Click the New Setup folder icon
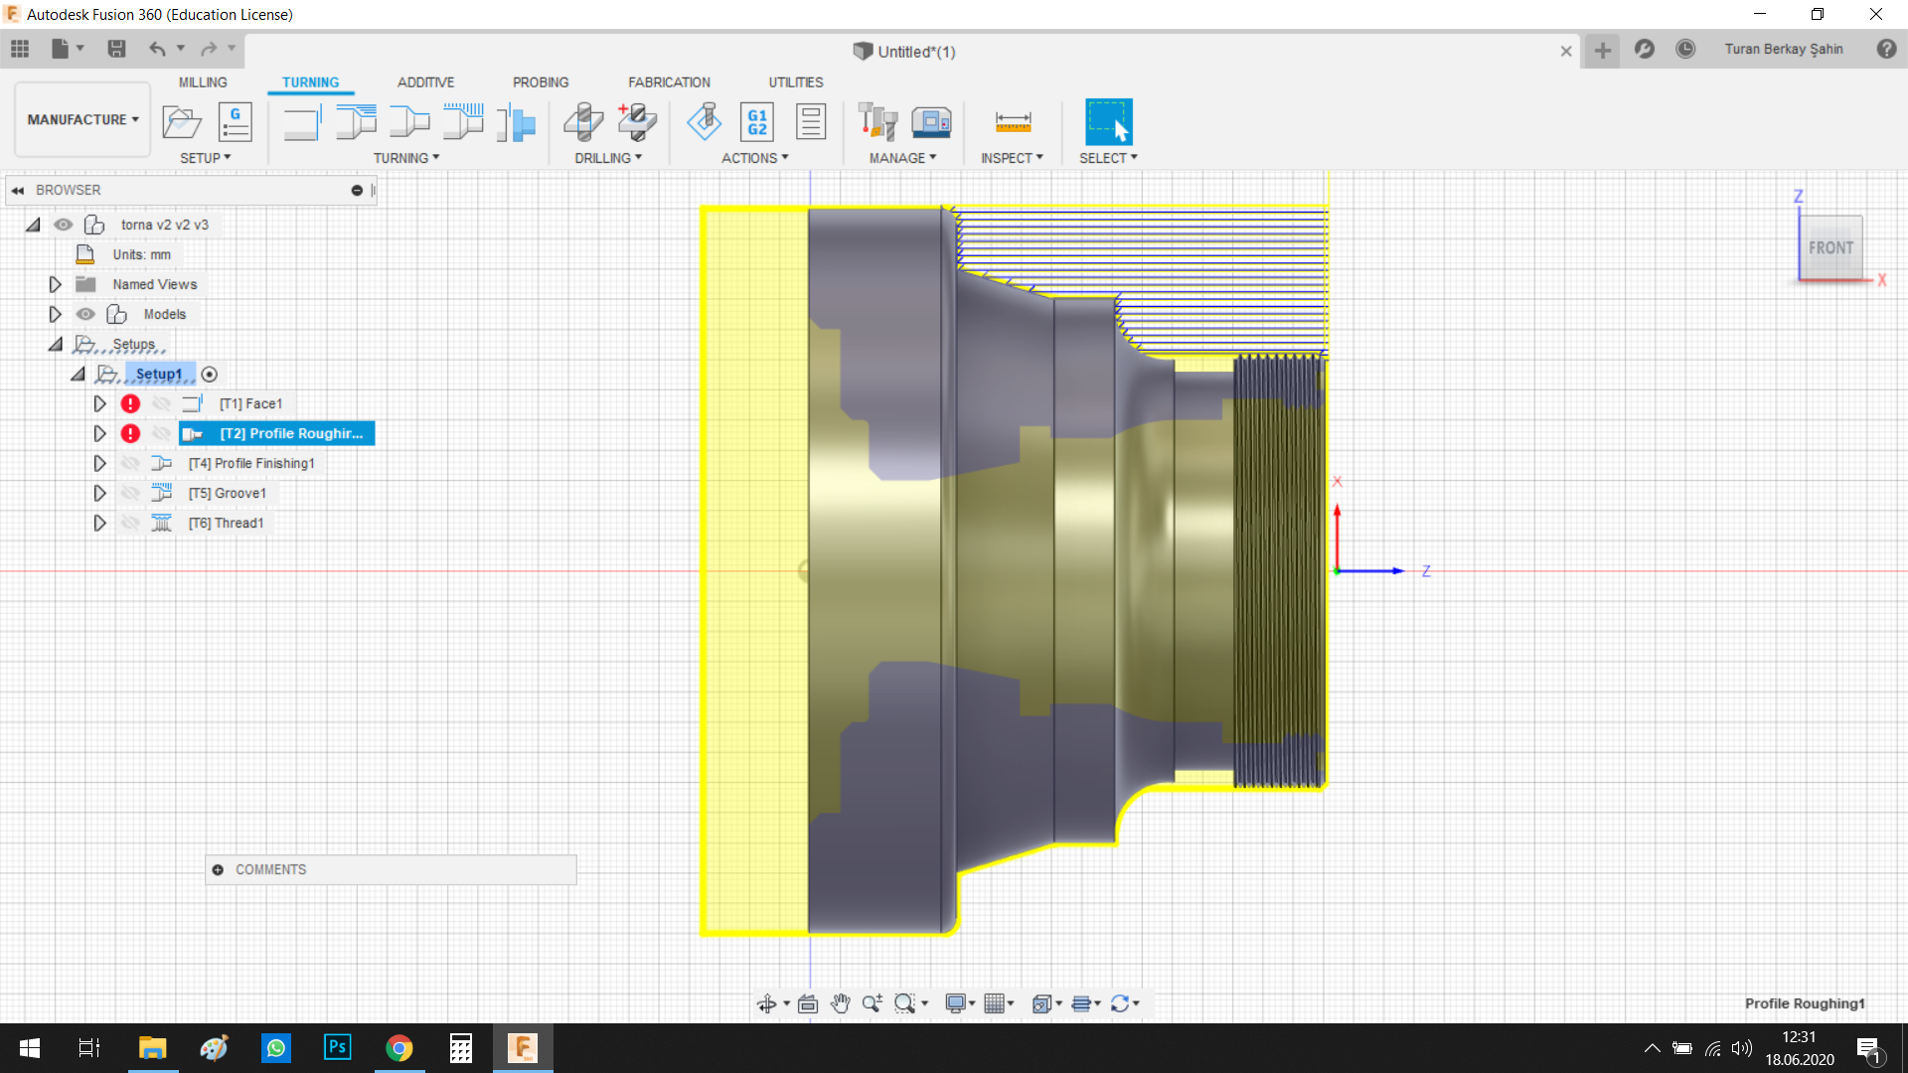 click(x=181, y=122)
